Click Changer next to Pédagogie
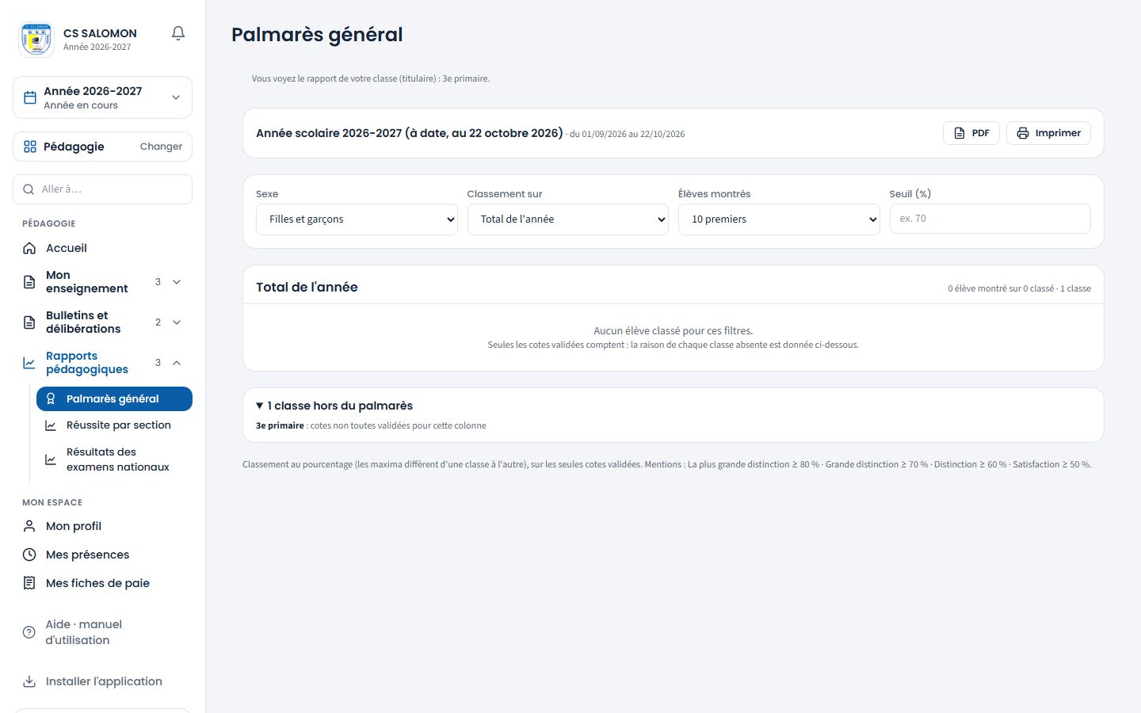Screen dimensions: 1141x713 click(161, 147)
